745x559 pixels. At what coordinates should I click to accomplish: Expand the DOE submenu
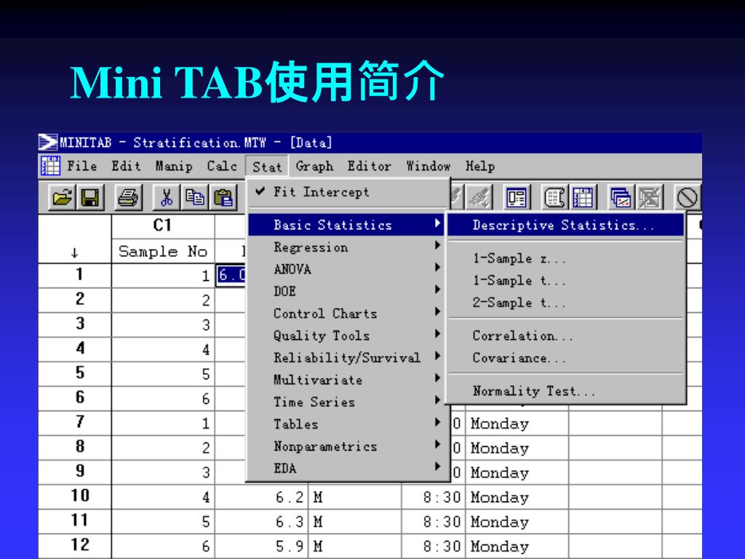click(346, 291)
